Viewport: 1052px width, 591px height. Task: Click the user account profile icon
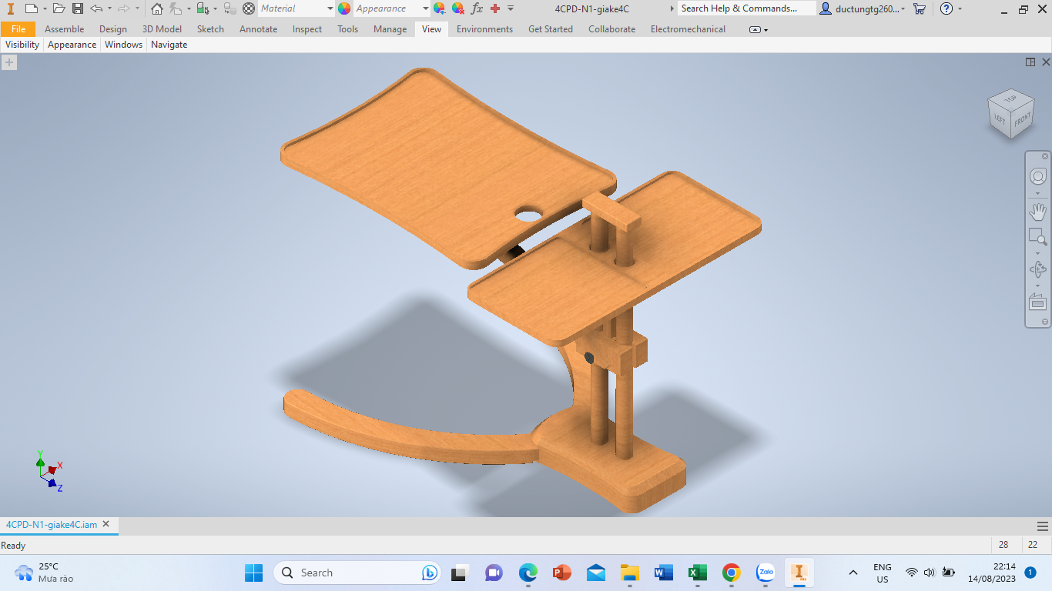pos(826,8)
